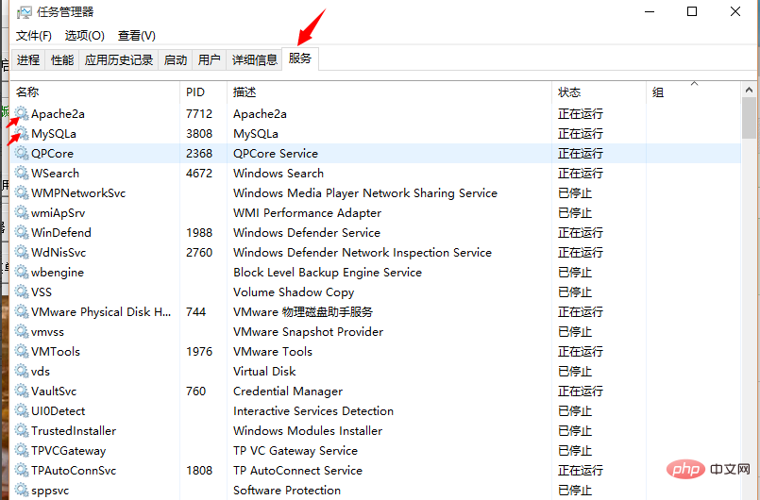Click 已停止 status in vds row

point(575,372)
